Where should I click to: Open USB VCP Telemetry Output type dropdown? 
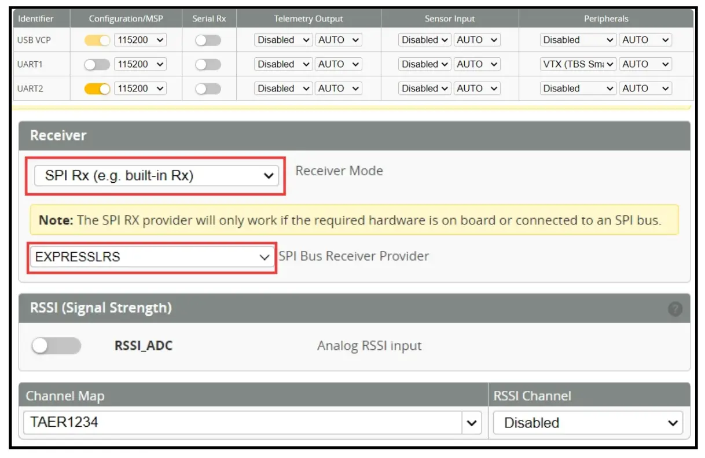(284, 40)
